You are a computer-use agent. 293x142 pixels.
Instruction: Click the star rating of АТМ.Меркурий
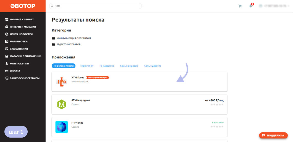(x=217, y=105)
